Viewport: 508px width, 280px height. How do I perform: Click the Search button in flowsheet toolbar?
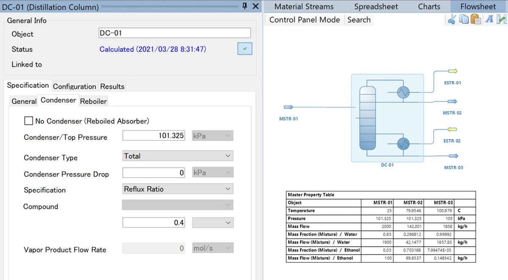click(x=359, y=19)
